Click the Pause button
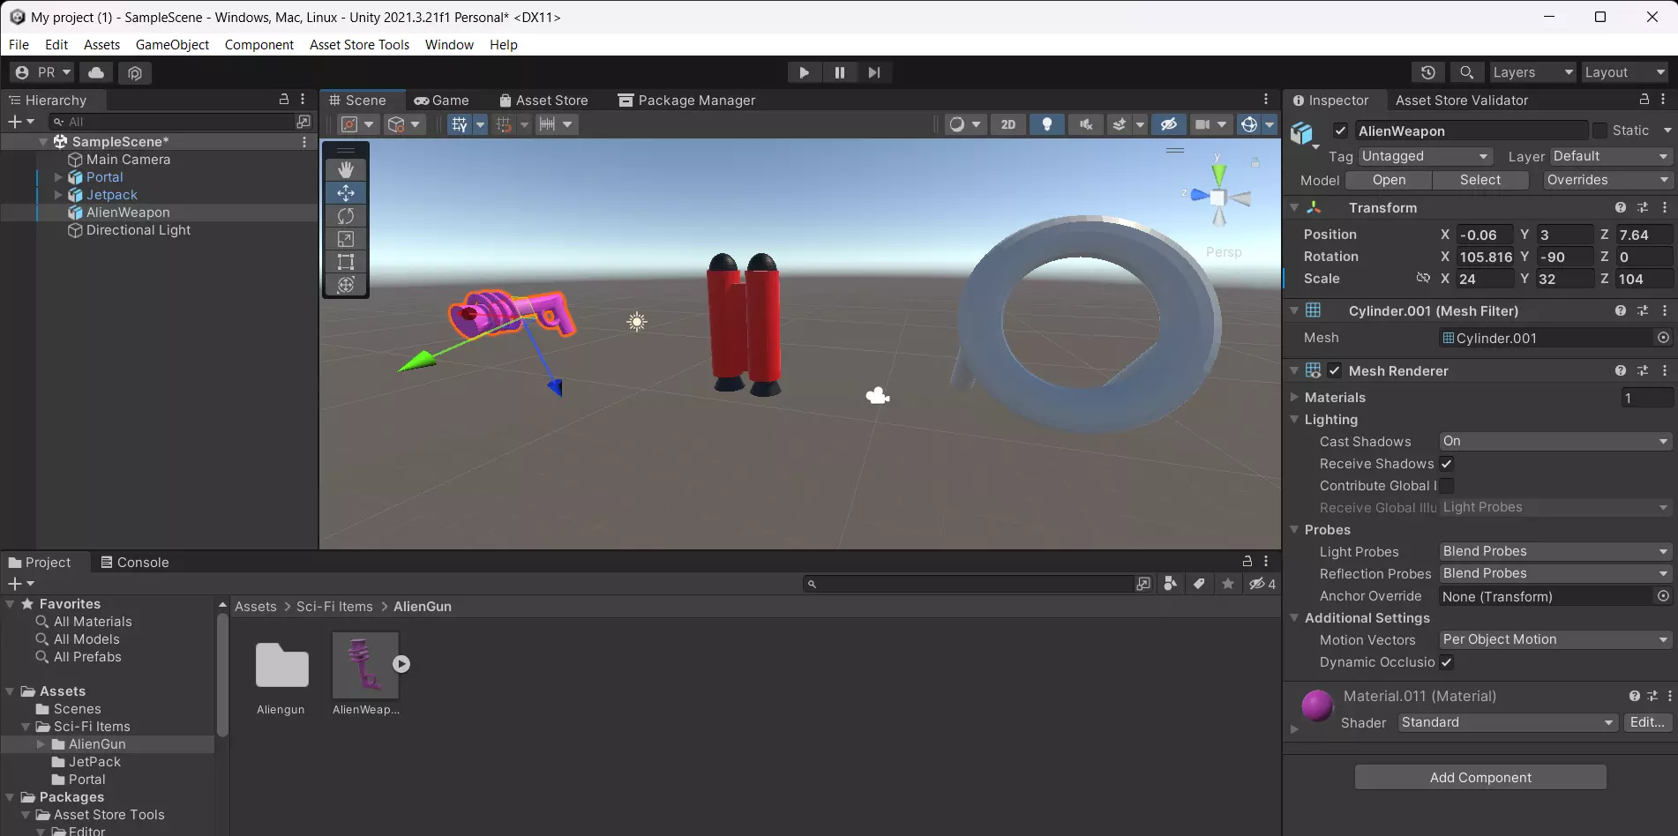This screenshot has height=836, width=1678. click(839, 72)
